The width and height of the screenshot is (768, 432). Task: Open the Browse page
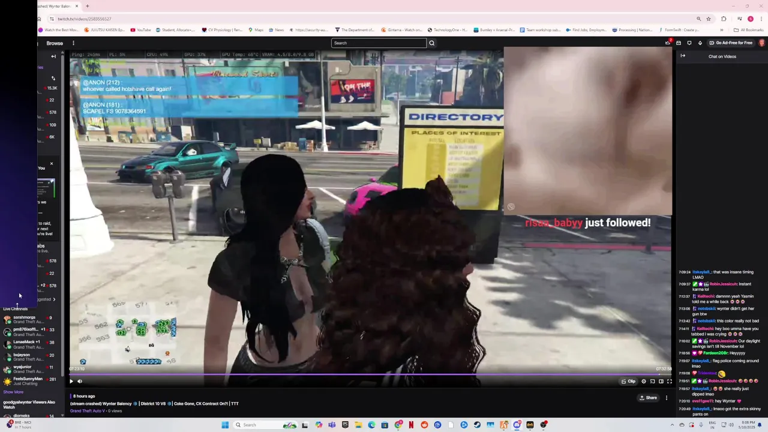point(55,43)
